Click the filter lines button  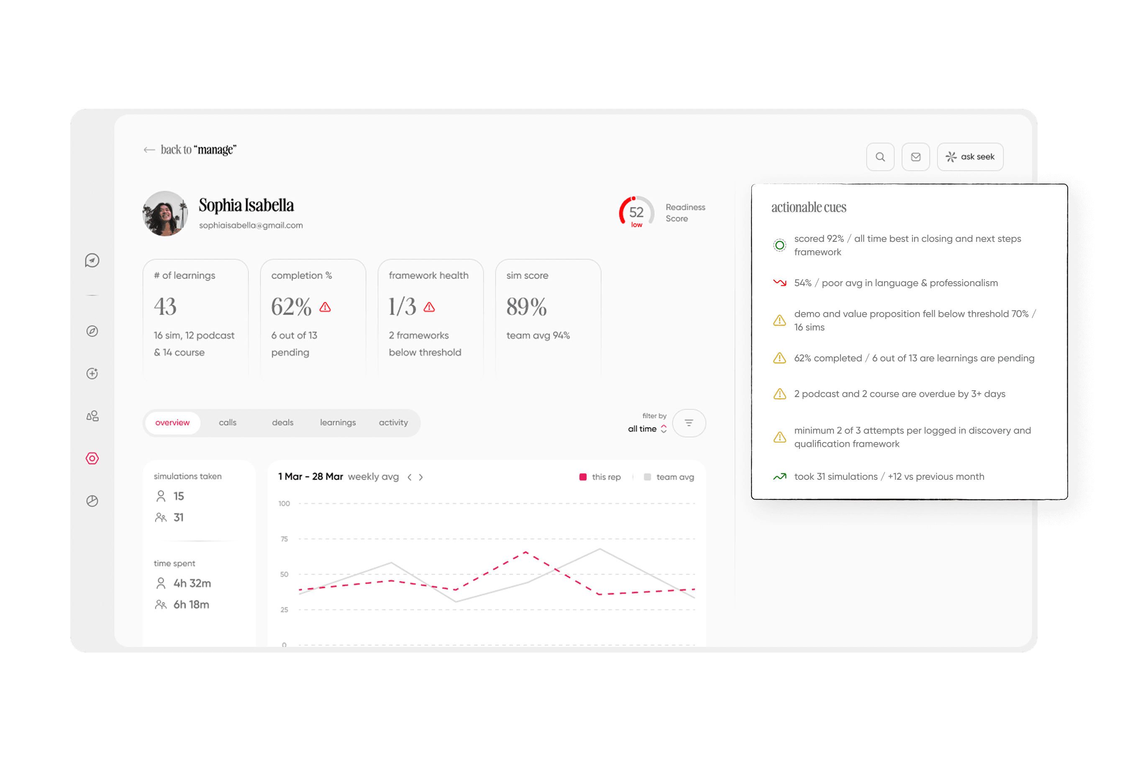[x=689, y=423]
